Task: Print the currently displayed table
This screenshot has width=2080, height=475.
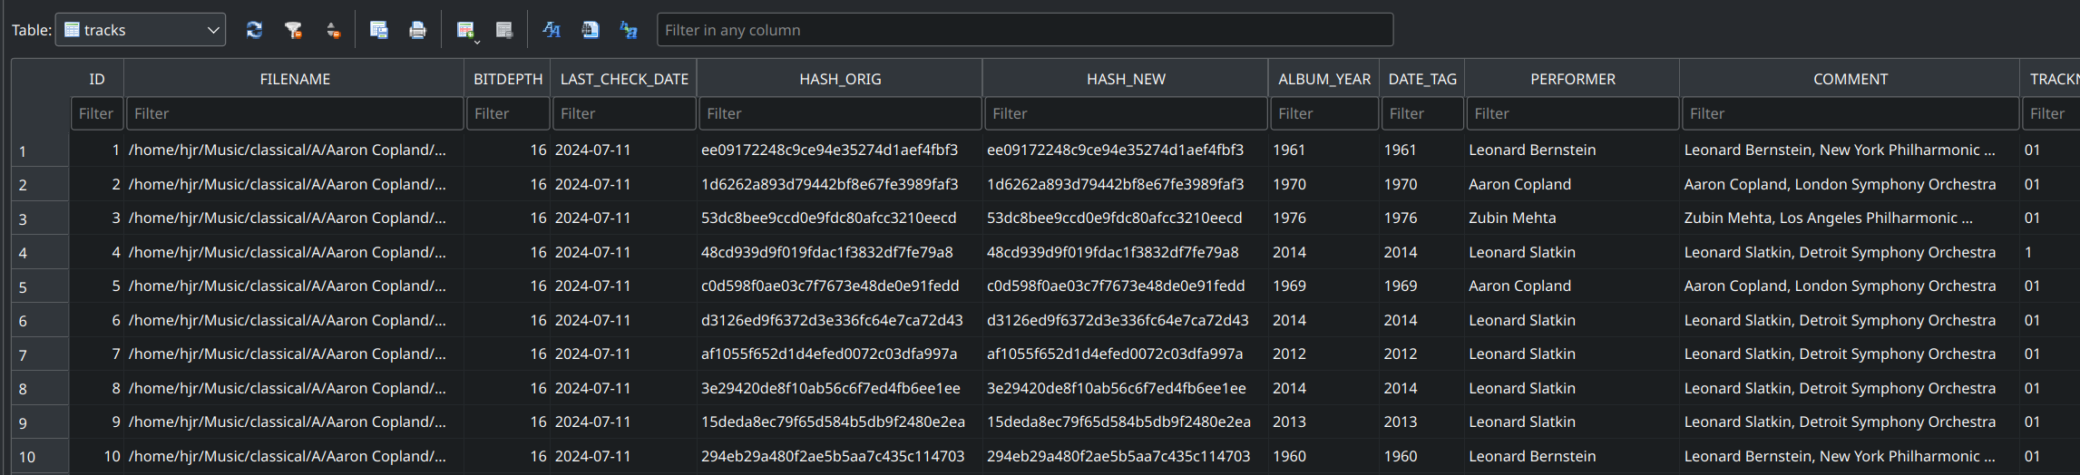Action: click(x=417, y=30)
